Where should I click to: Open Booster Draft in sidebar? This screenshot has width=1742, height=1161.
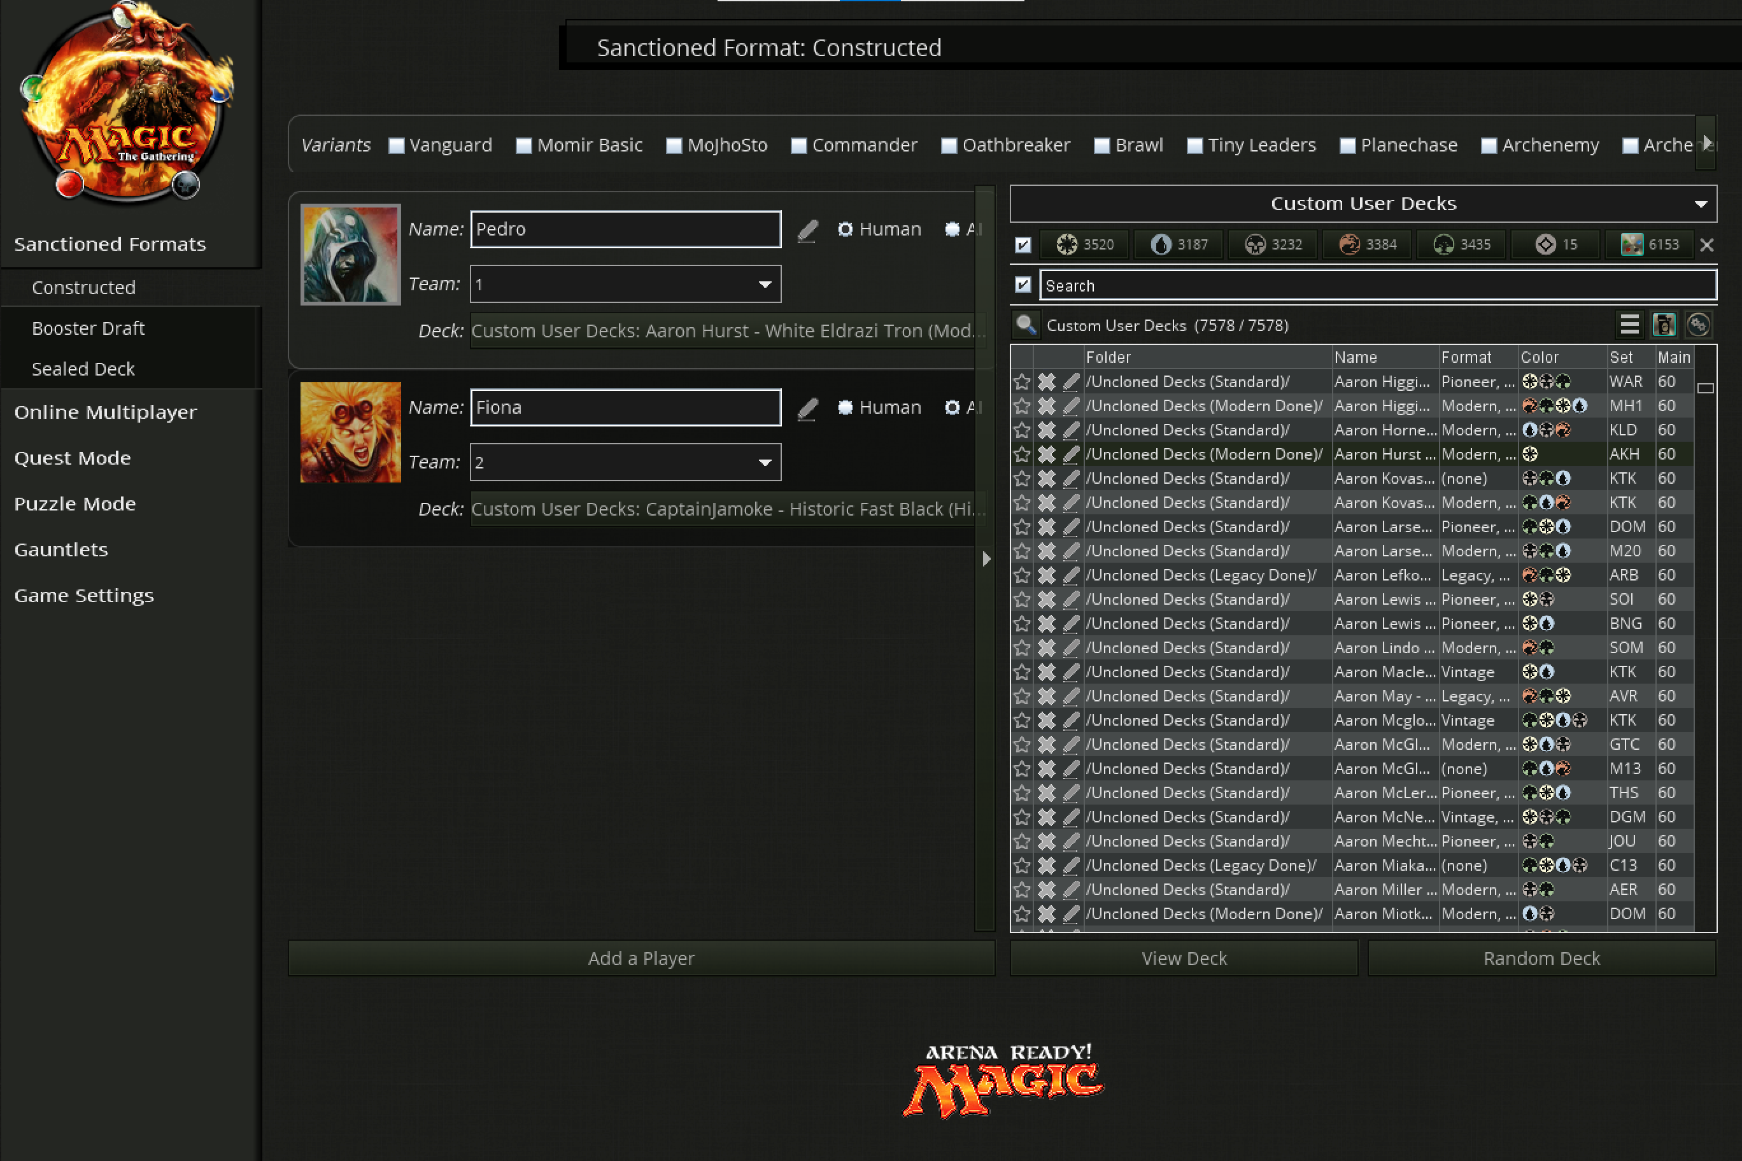coord(88,328)
